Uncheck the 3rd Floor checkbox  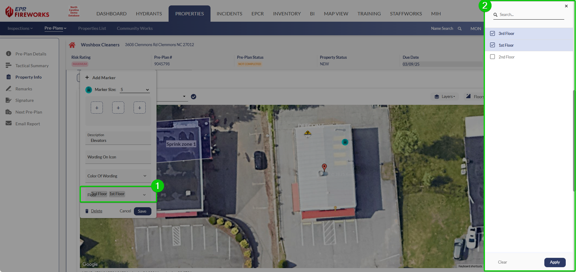pos(492,33)
